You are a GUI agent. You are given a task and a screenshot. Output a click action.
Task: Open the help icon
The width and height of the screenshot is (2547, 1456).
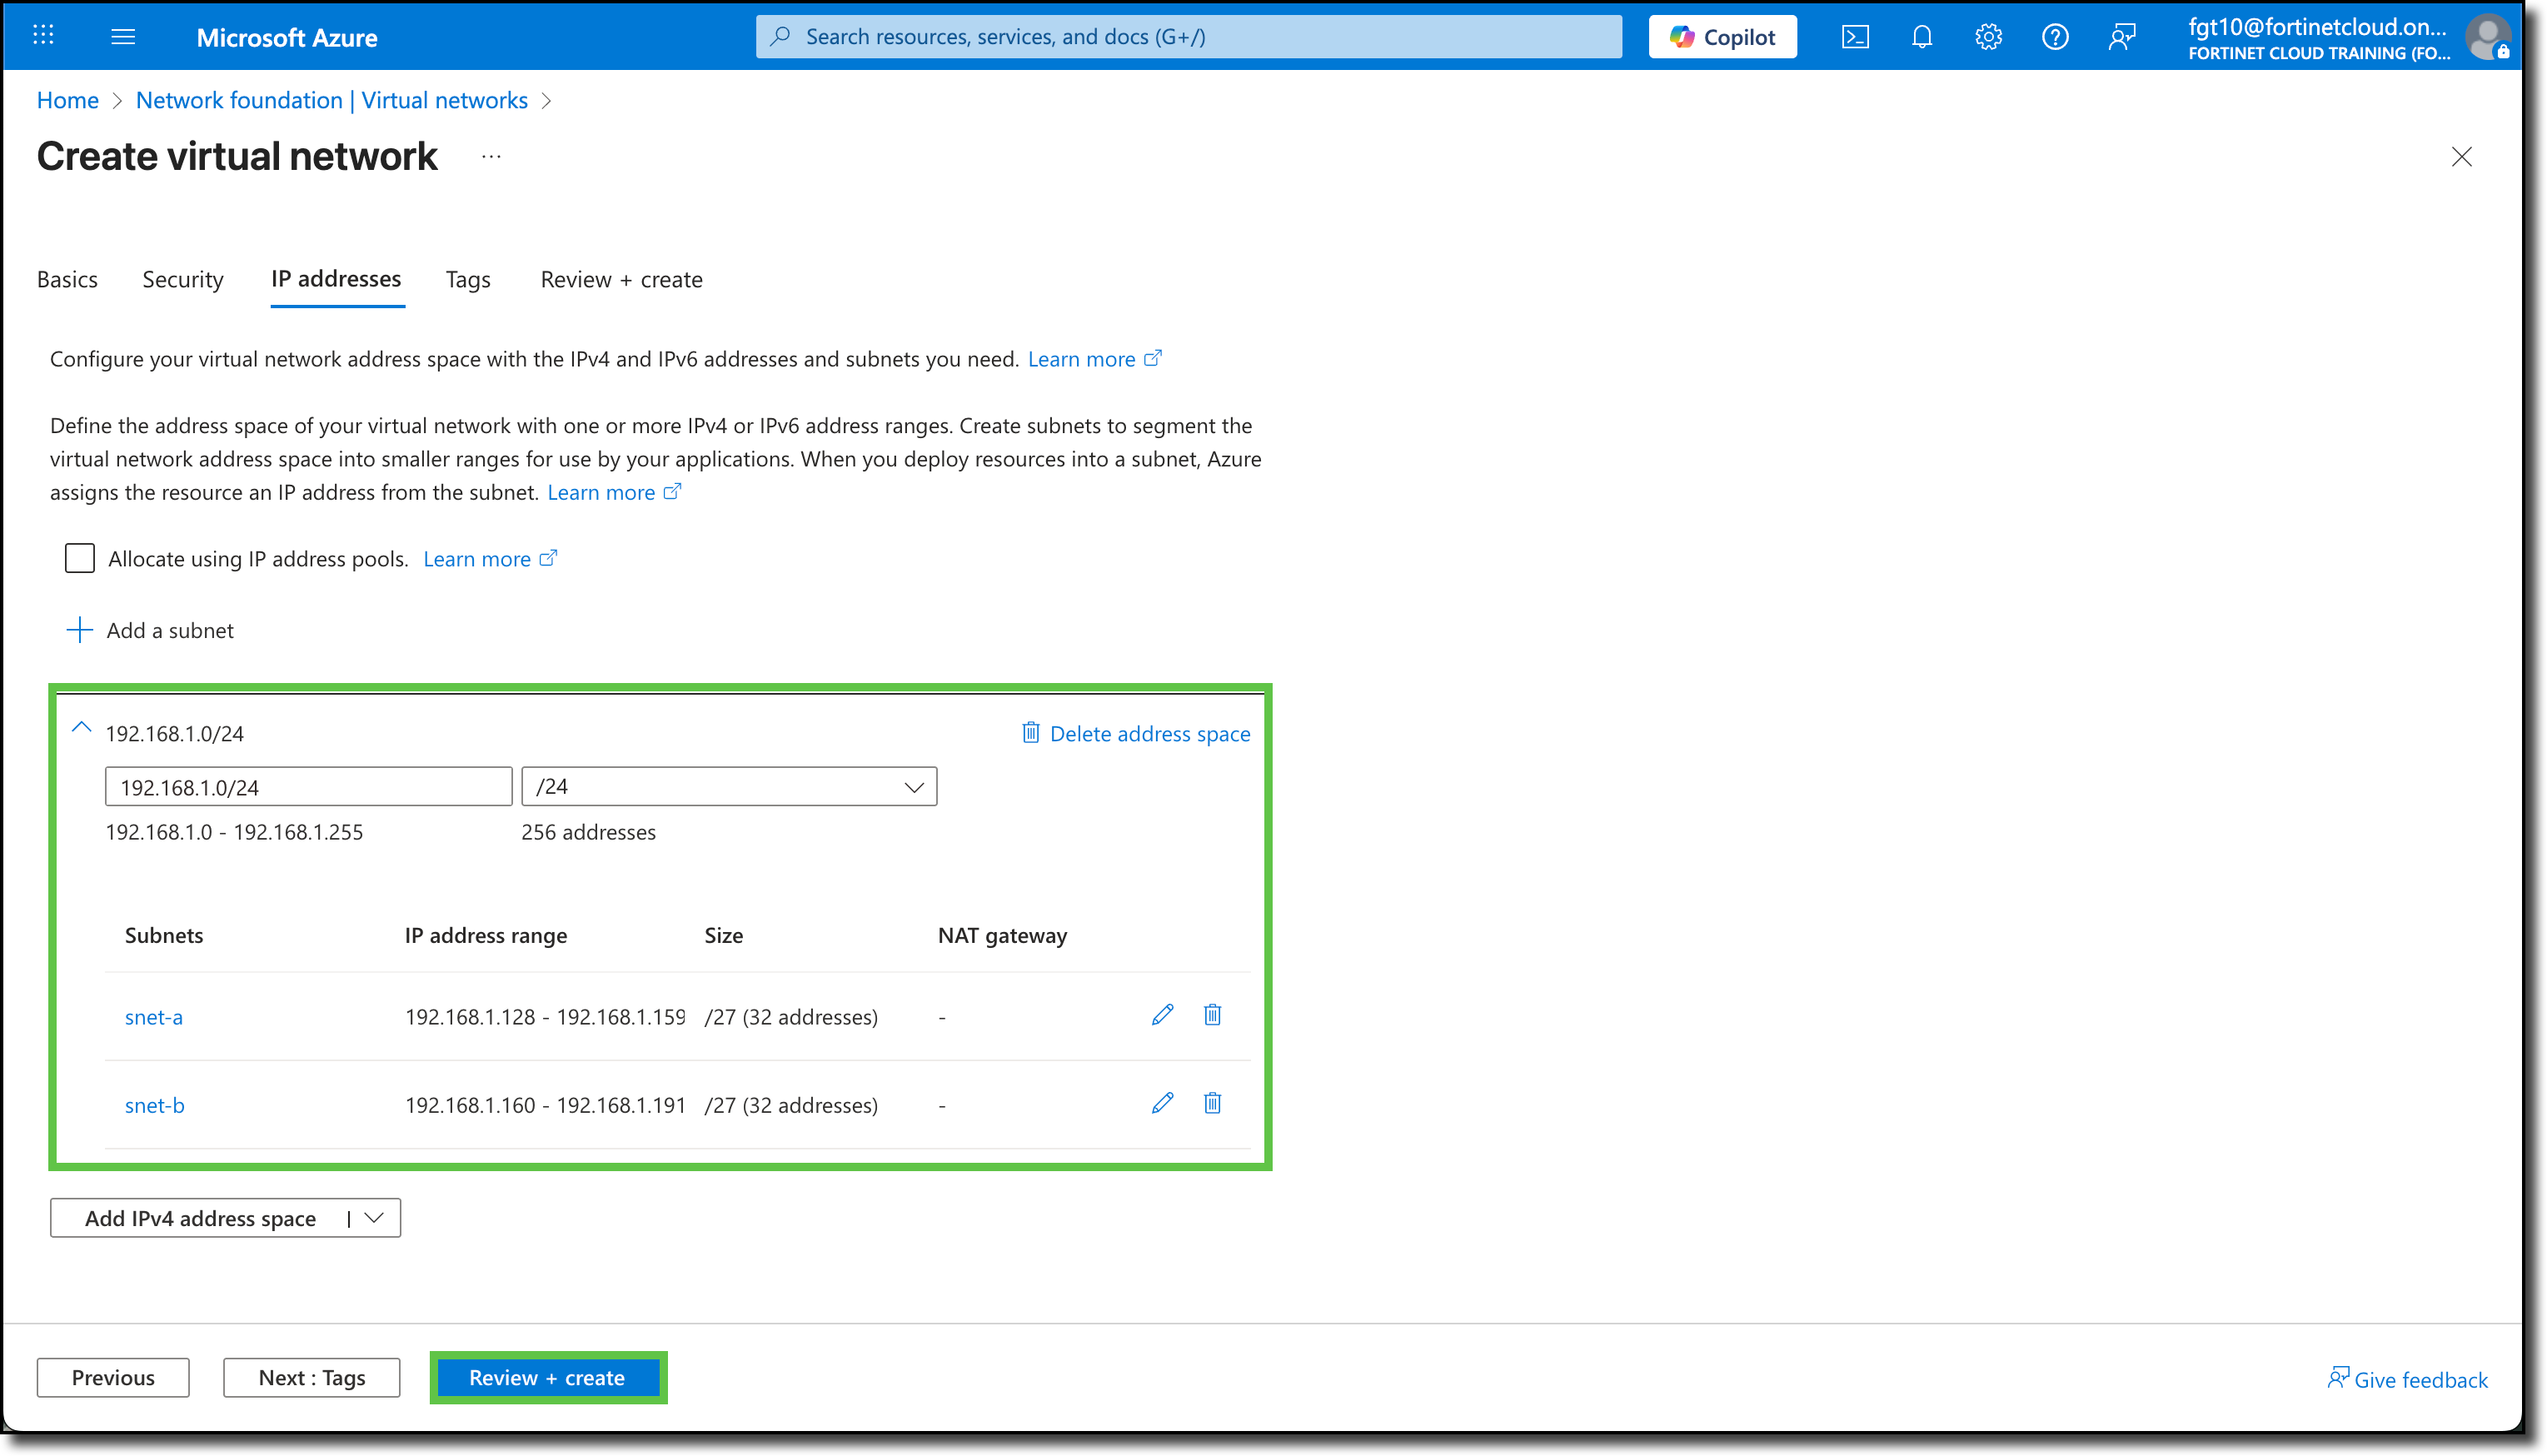[x=2056, y=36]
